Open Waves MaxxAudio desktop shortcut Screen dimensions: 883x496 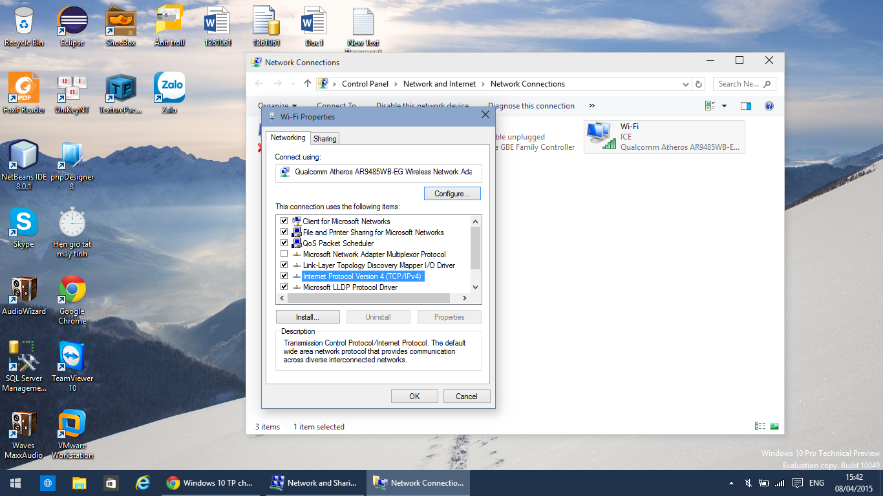[x=24, y=434]
